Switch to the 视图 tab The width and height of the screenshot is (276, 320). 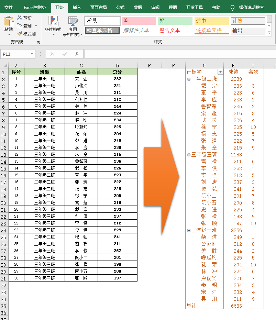click(x=173, y=8)
